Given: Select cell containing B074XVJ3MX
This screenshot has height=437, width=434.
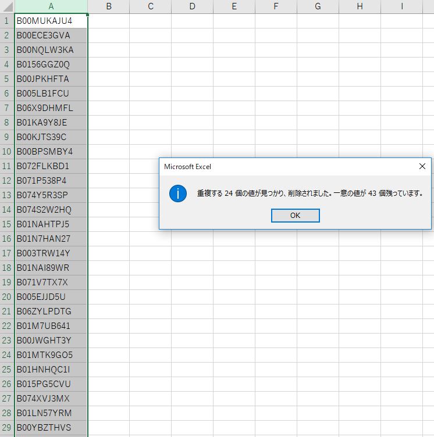Looking at the screenshot, I should point(51,399).
